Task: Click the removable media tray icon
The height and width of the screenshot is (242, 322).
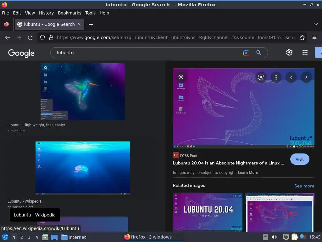Action: tap(265, 237)
